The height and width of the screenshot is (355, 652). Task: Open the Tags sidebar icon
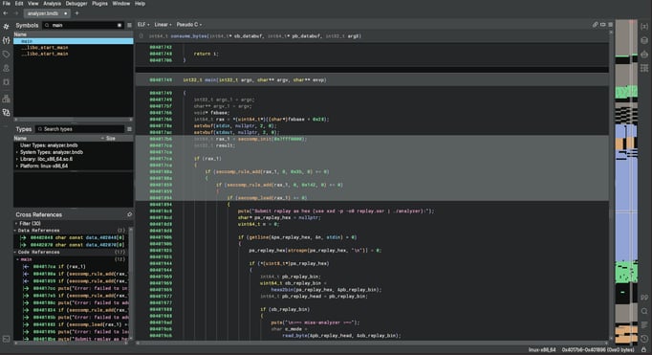pyautogui.click(x=7, y=55)
